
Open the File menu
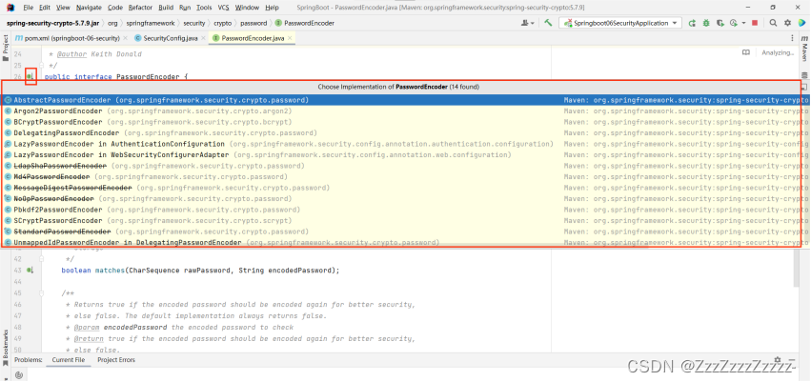tap(29, 8)
